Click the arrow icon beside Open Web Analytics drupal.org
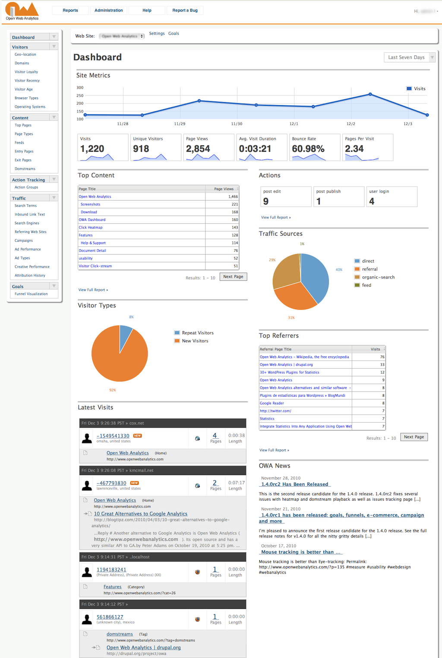442x658 pixels. click(x=95, y=647)
